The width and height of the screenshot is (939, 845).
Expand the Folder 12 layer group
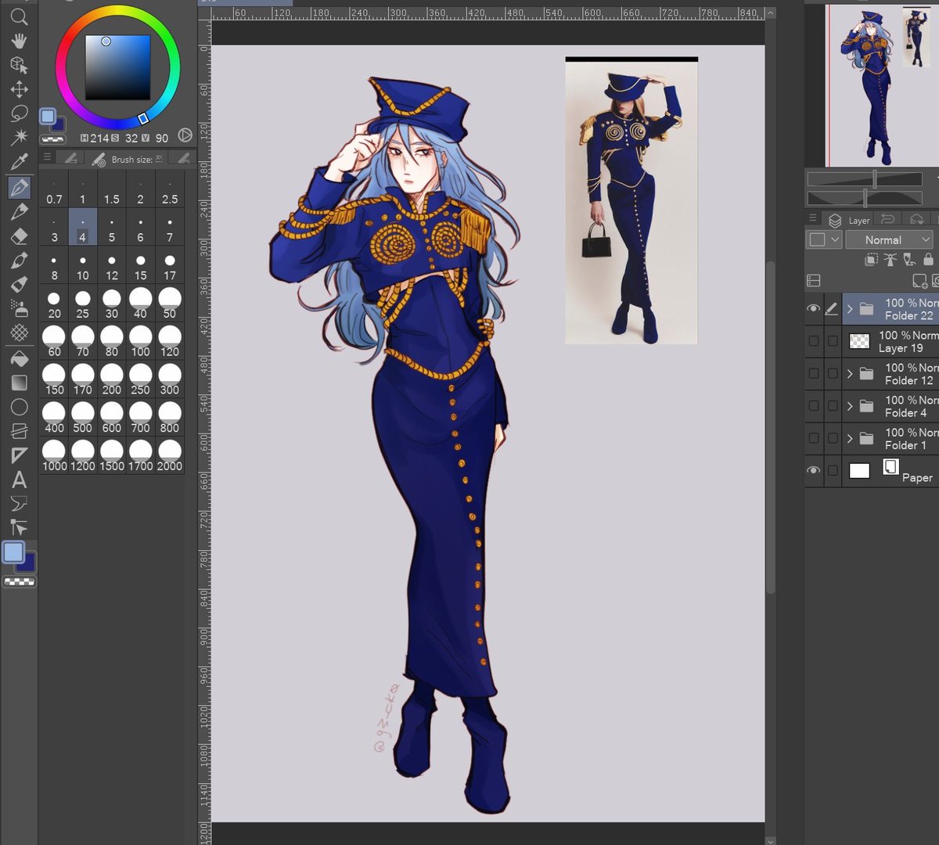tap(851, 373)
